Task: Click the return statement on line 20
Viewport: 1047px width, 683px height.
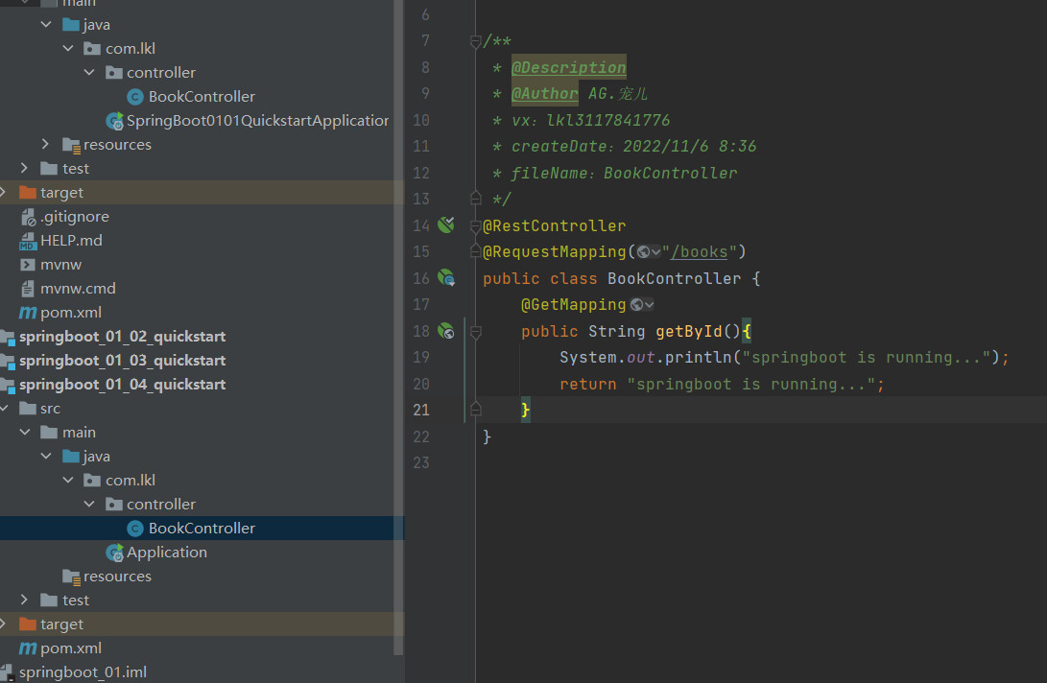Action: 722,384
